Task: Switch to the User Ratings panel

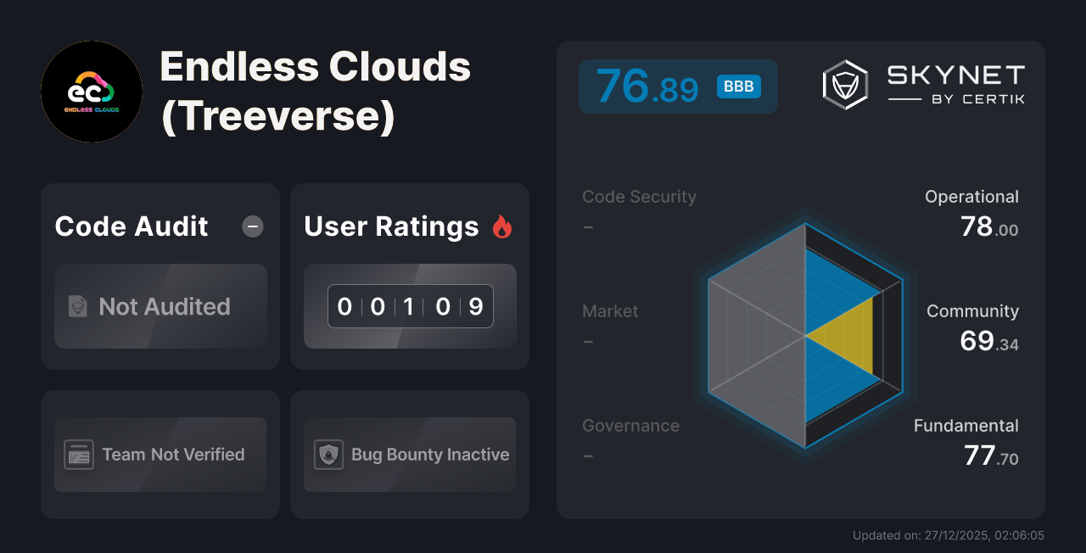Action: point(391,226)
